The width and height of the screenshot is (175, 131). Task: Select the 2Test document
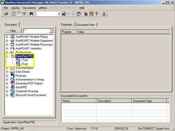24,64
